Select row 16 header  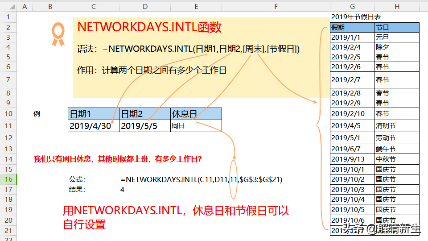[x=8, y=179]
